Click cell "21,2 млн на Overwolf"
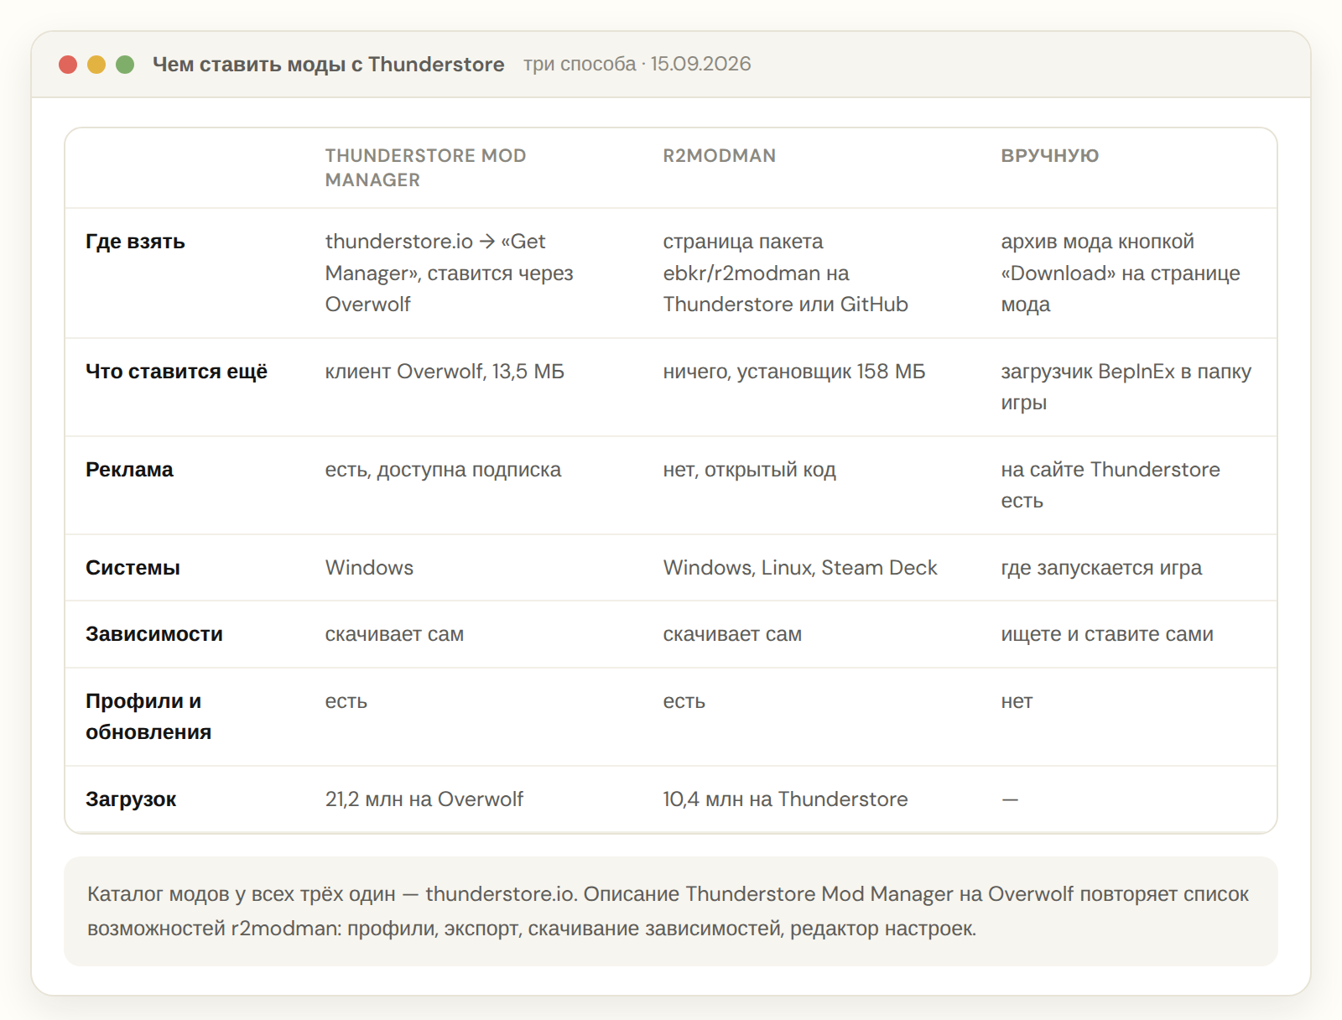This screenshot has width=1342, height=1020. click(x=424, y=799)
